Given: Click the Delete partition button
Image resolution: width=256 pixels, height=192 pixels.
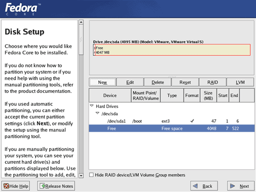Looking at the screenshot, I should pos(158,82).
